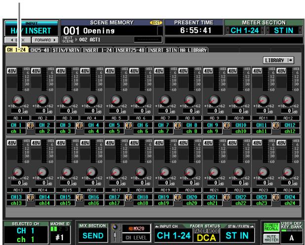Viewport: 305px width, 245px height.
Task: Click the AD16 gain dB value field
Action: pyautogui.click(x=90, y=183)
